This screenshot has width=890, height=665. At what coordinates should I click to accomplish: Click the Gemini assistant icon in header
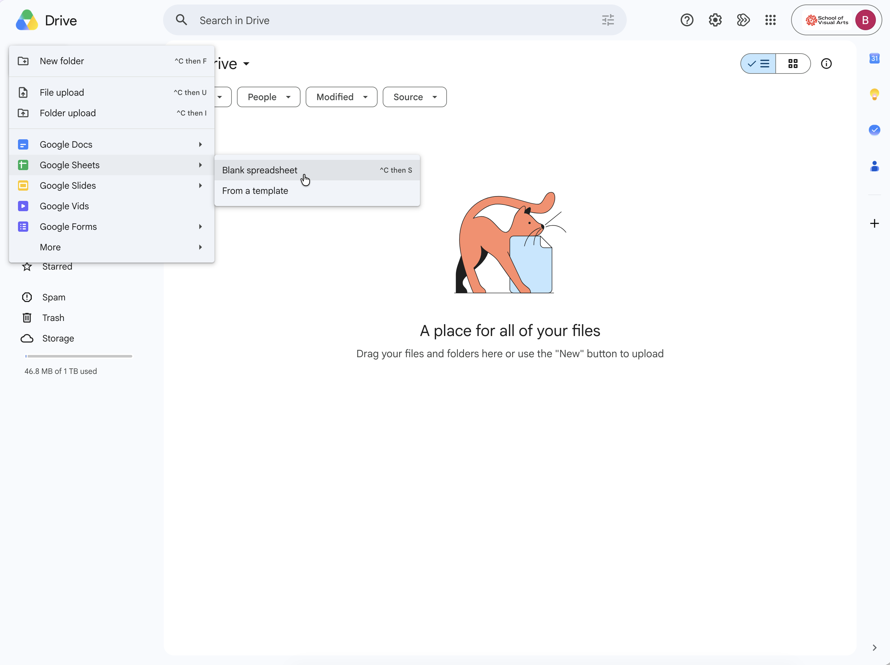[x=743, y=20]
